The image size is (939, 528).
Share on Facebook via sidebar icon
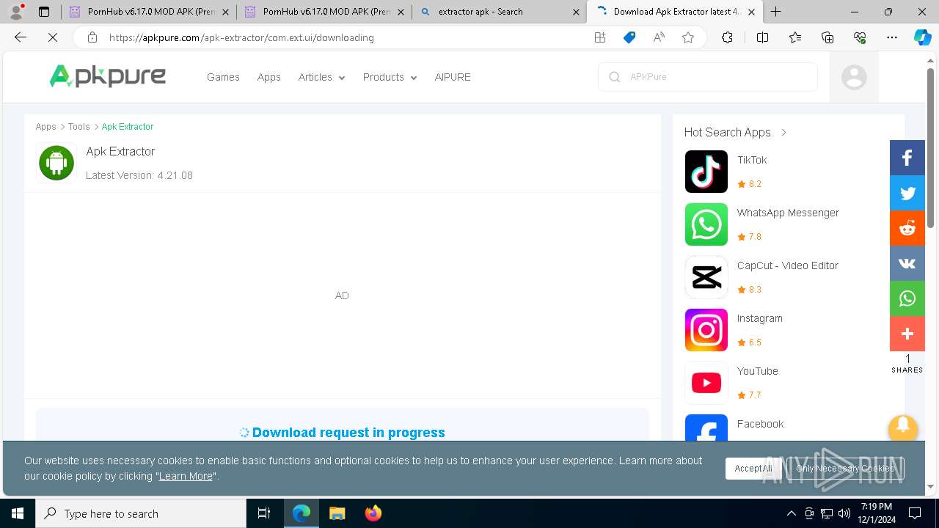[907, 158]
